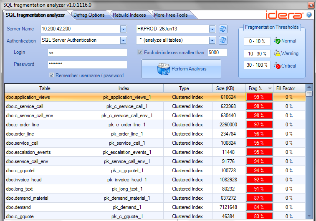
Task: Open the More Free Tools tab
Action: tap(171, 15)
